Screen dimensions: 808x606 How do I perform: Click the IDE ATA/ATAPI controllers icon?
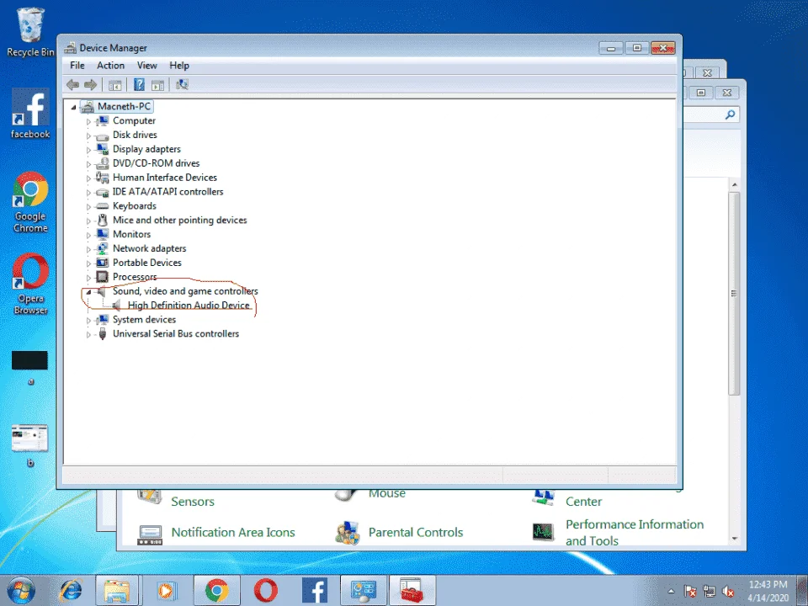pos(102,192)
